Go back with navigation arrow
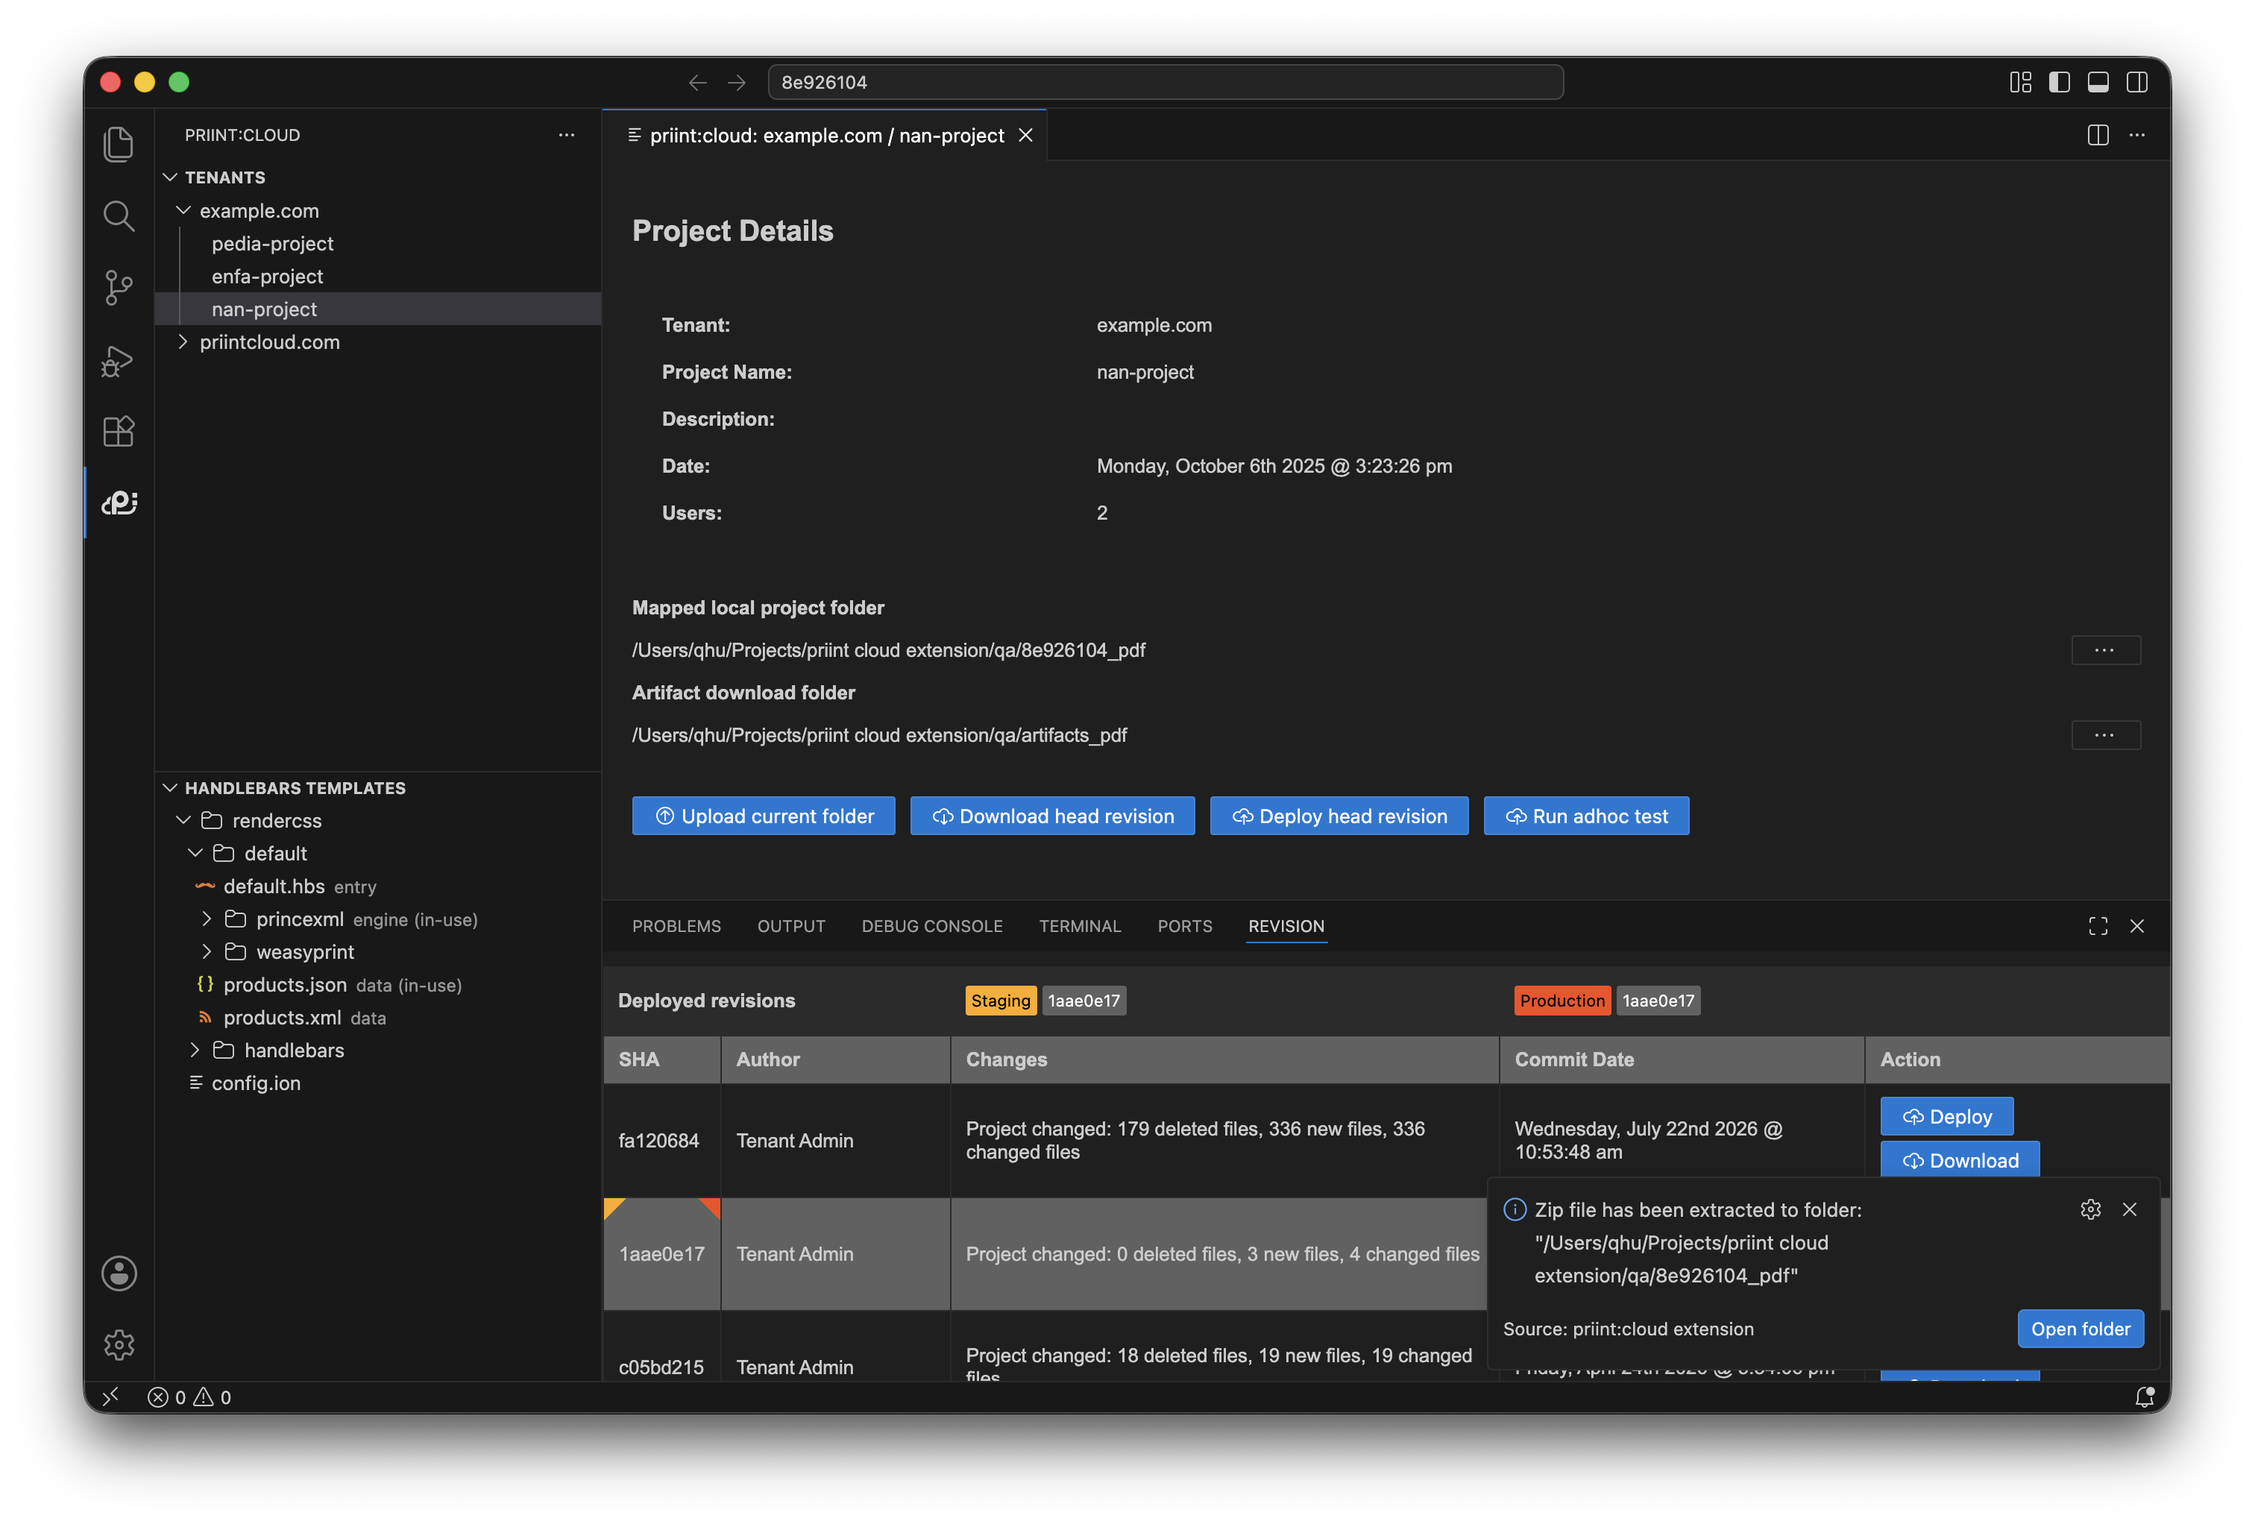2255x1524 pixels. (698, 83)
